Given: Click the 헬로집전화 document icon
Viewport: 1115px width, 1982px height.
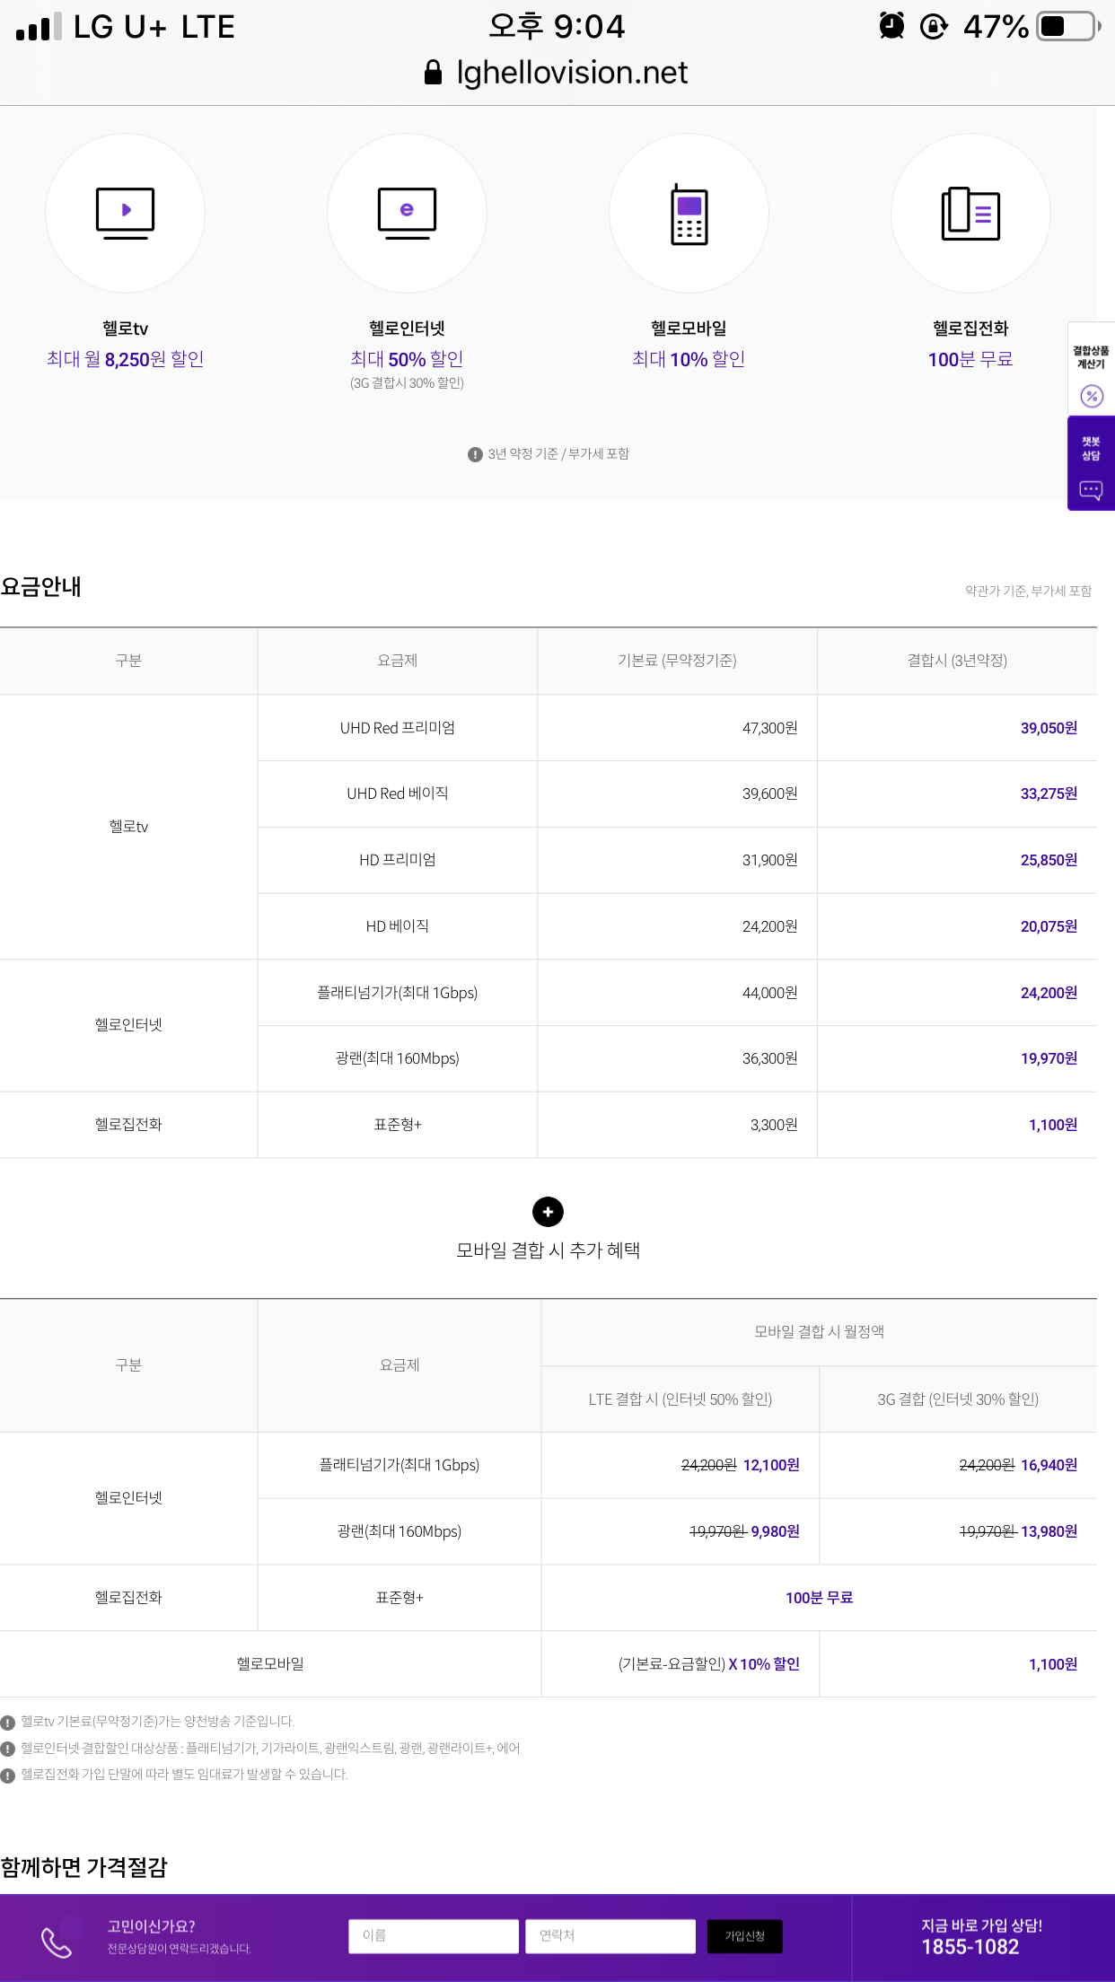Looking at the screenshot, I should [x=970, y=214].
